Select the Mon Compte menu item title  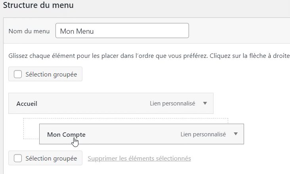click(x=66, y=134)
